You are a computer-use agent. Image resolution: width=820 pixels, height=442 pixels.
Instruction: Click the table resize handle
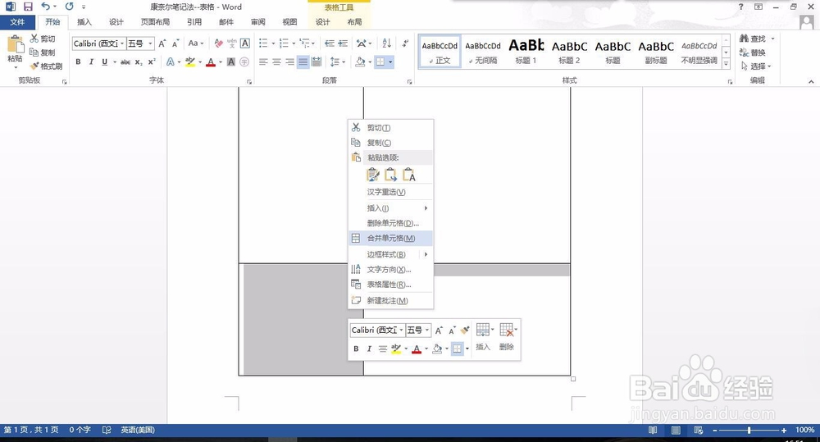click(573, 379)
